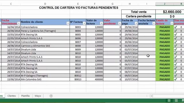Select invoice value 400000 cell
Screen dimensions: 184x103
tap(95, 80)
